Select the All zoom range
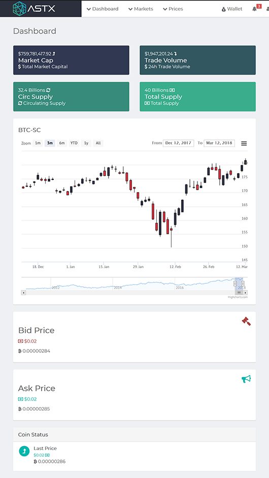Screen dimensions: 269x478 (98, 143)
